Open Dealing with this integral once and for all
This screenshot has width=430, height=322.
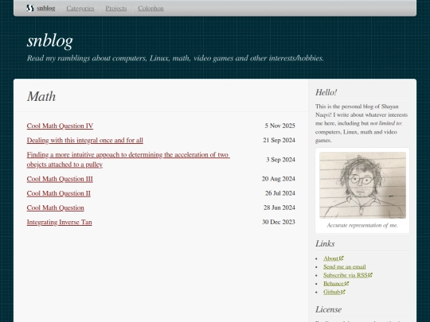(x=85, y=140)
